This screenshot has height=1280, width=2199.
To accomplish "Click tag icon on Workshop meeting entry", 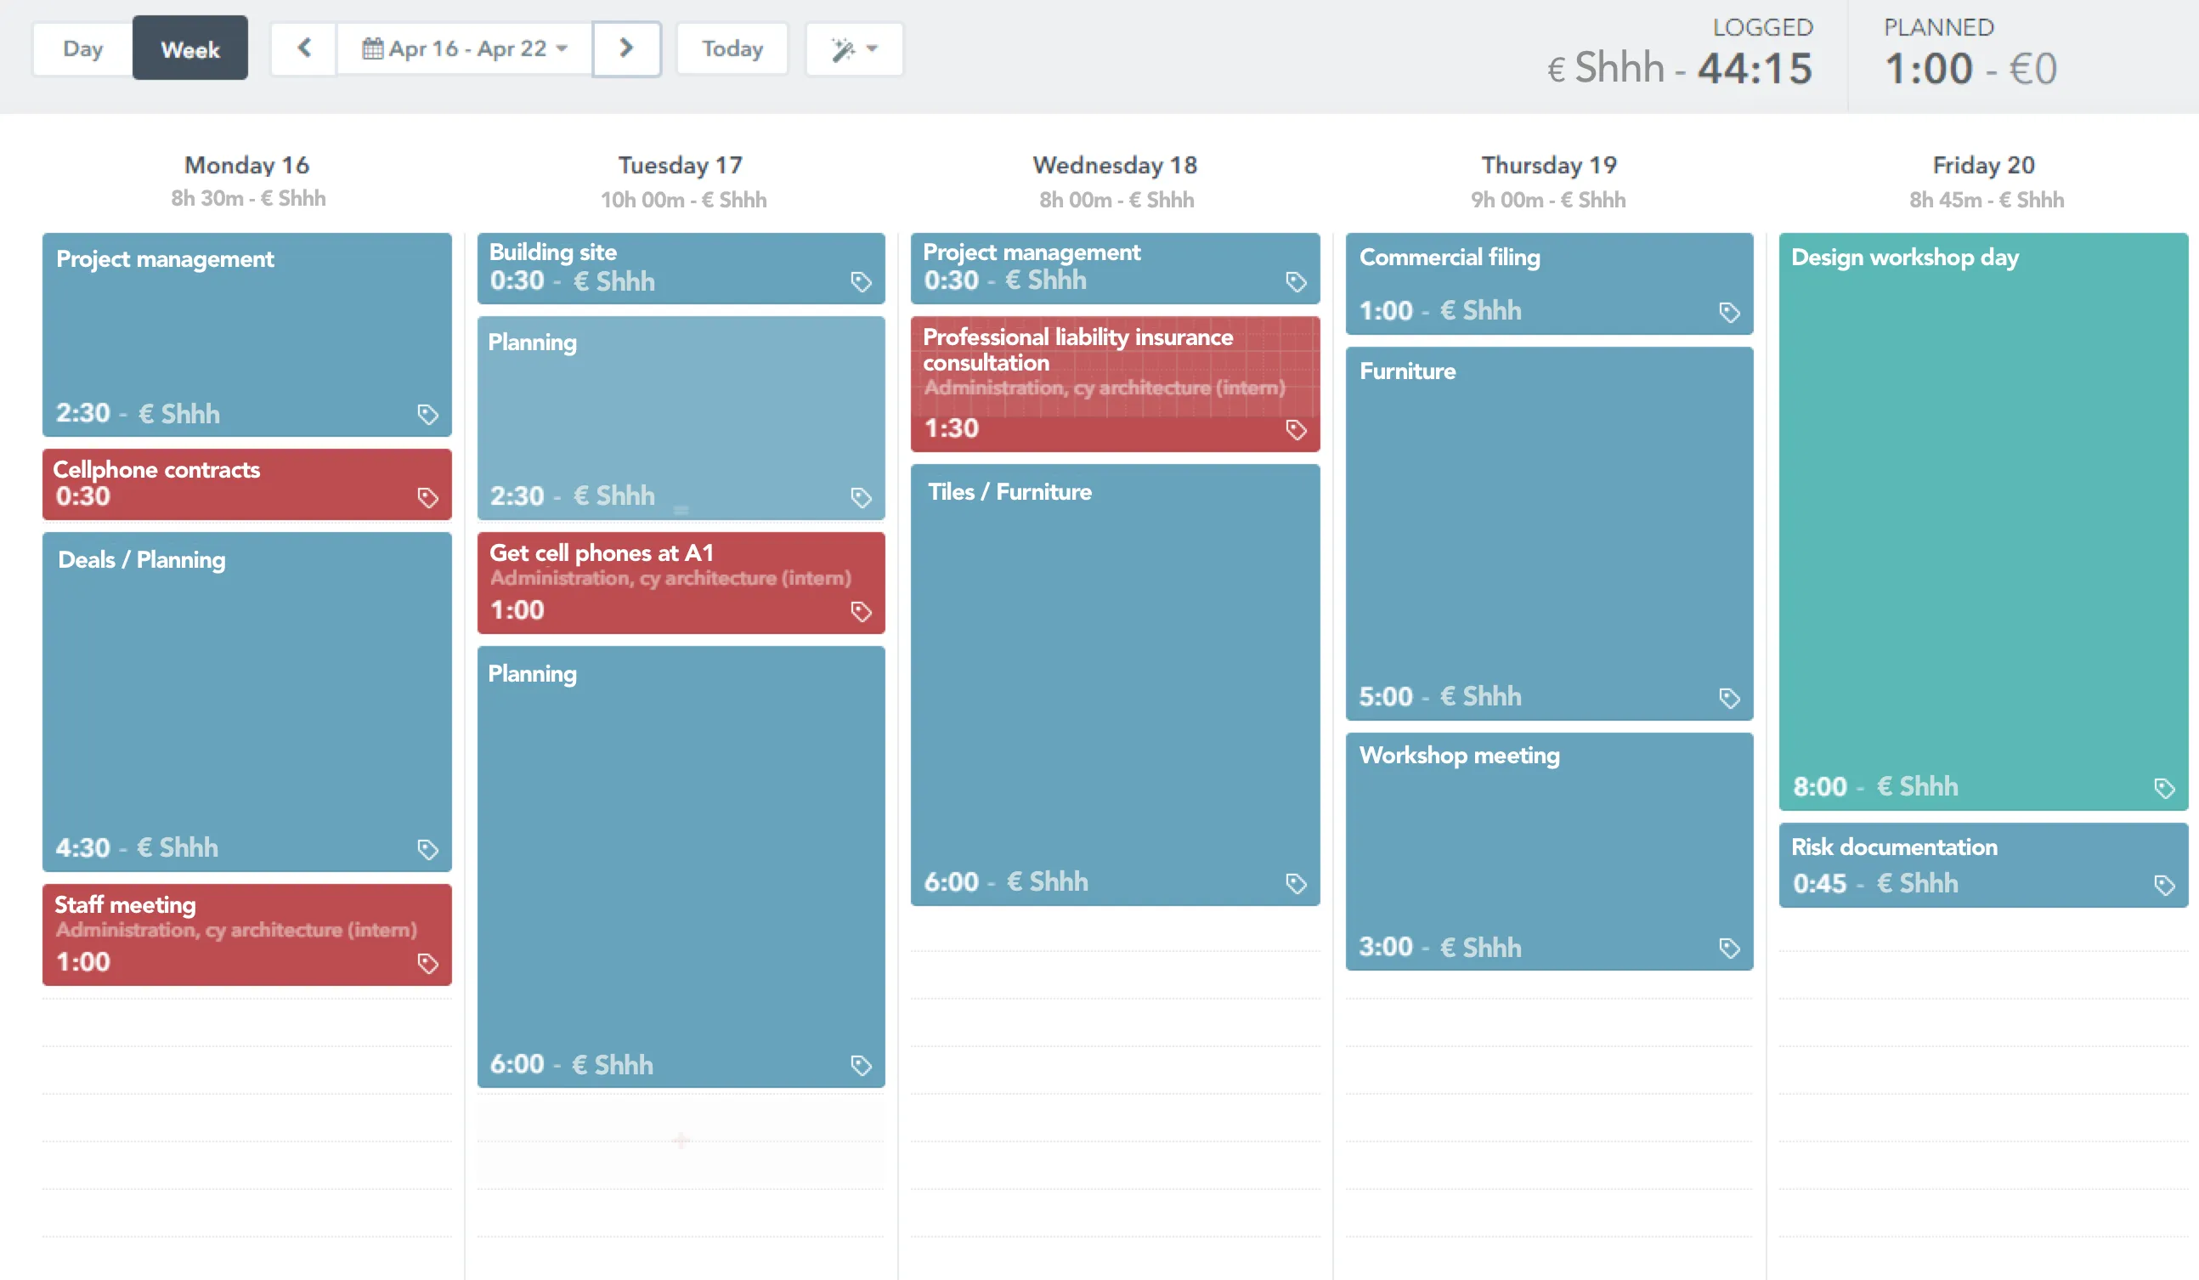I will 1728,948.
